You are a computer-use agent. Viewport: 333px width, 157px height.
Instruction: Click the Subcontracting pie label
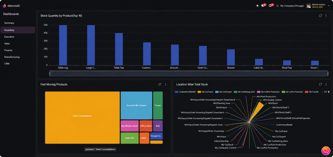pyautogui.click(x=221, y=141)
